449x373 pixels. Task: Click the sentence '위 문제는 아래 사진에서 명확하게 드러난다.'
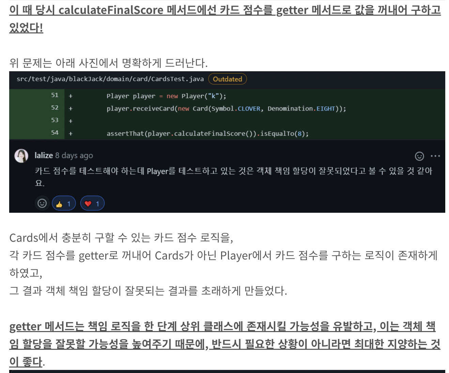pyautogui.click(x=108, y=63)
